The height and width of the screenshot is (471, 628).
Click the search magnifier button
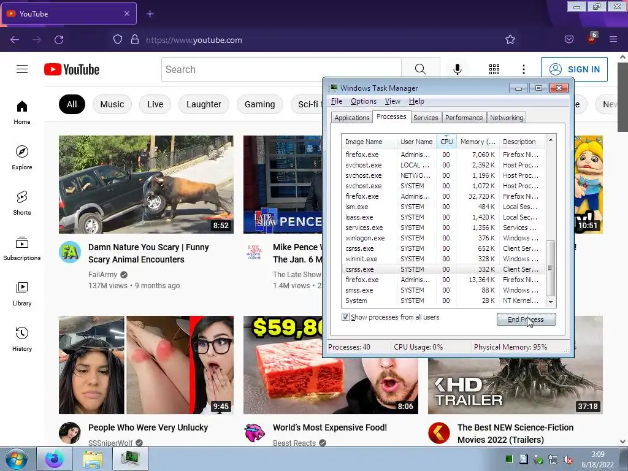421,69
